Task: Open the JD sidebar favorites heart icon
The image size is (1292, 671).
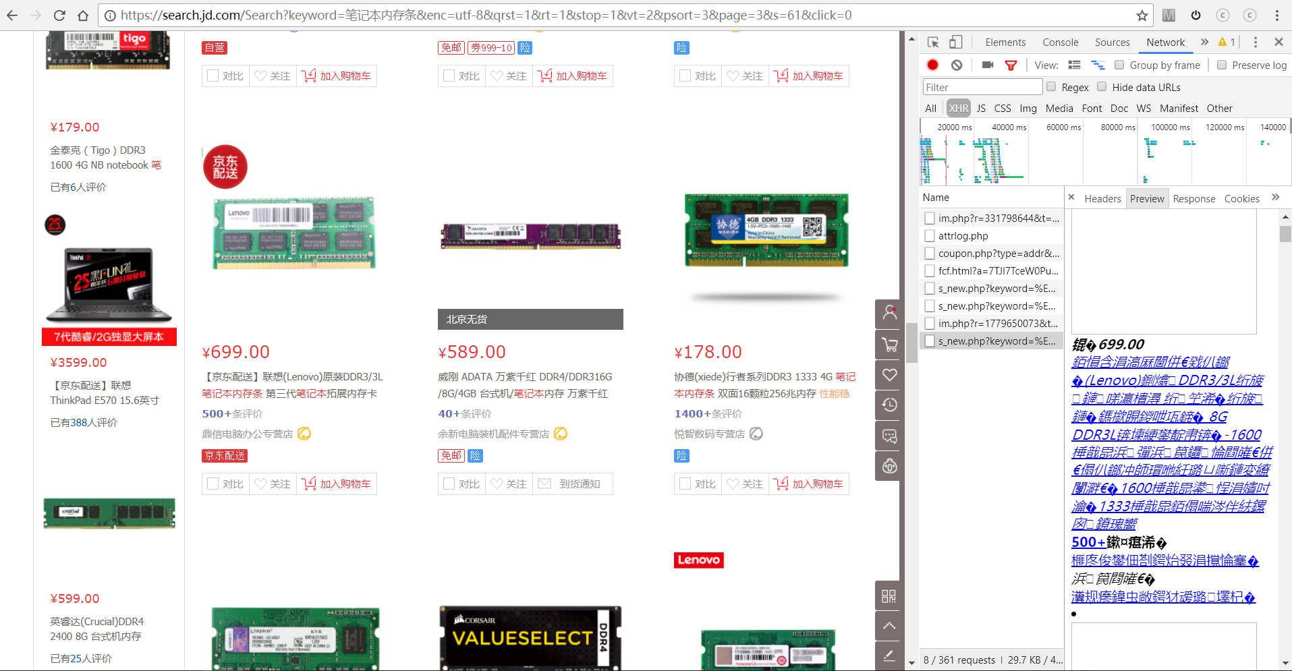Action: [x=890, y=375]
